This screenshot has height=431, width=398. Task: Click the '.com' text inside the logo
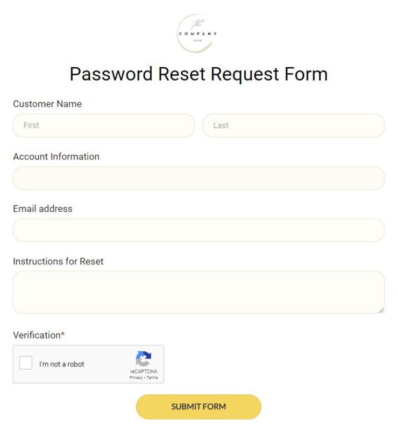(x=197, y=40)
